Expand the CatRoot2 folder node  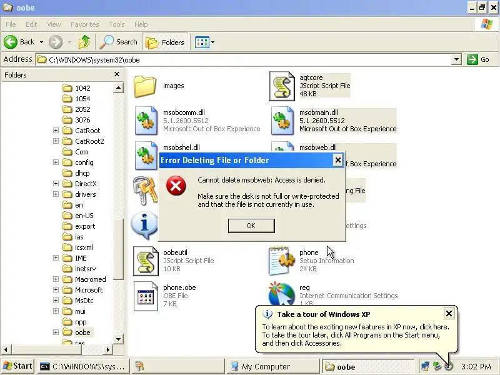pos(56,141)
